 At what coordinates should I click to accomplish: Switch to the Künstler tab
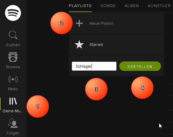[x=159, y=6]
